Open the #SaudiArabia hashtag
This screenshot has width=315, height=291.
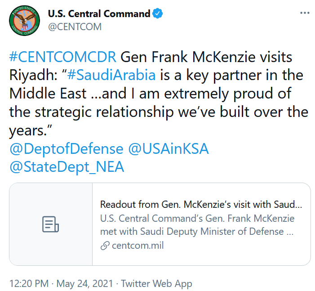point(111,75)
